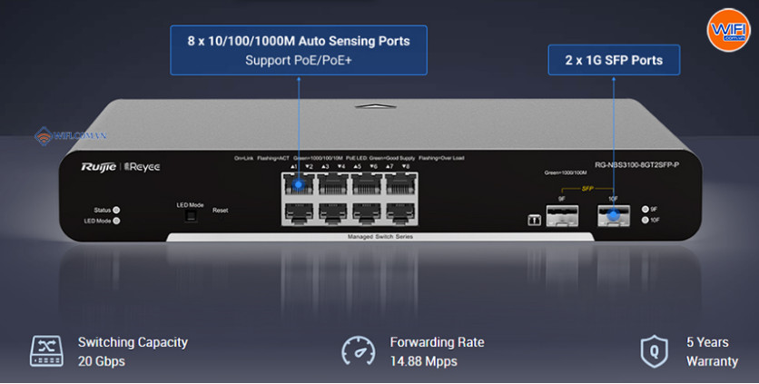Click the LED Mode indicator light
The width and height of the screenshot is (759, 384).
click(116, 221)
